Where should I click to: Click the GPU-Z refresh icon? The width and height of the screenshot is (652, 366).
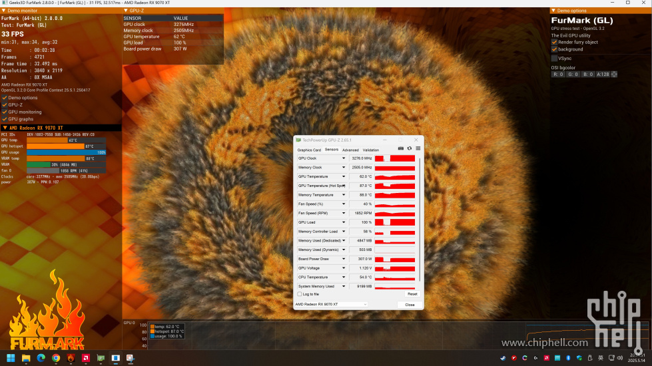[x=410, y=148]
